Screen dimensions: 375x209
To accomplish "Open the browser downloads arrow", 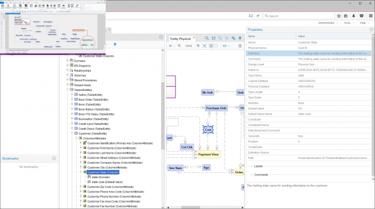I will pos(354,16).
